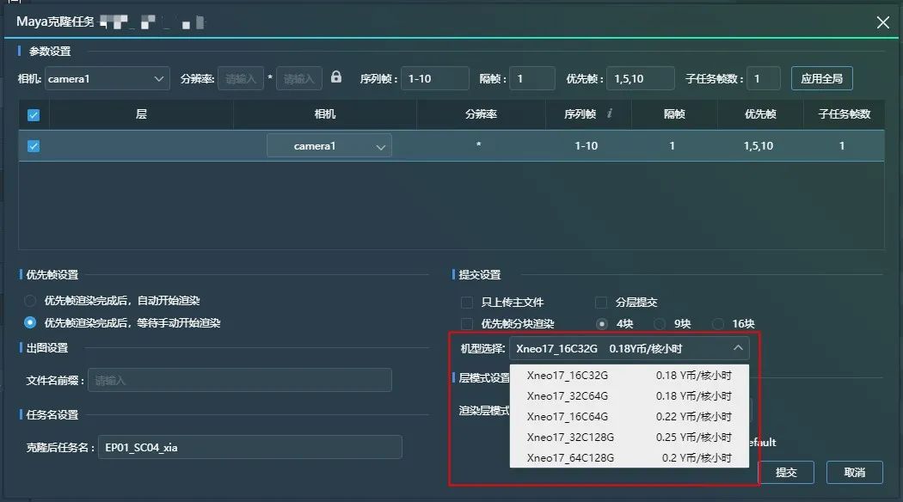This screenshot has height=502, width=903.
Task: Open the top 相机 camera1 dropdown
Action: click(107, 79)
